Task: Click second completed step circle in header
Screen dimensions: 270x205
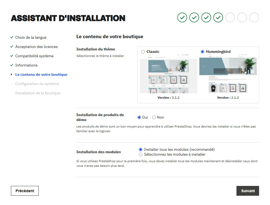Action: 194,17
